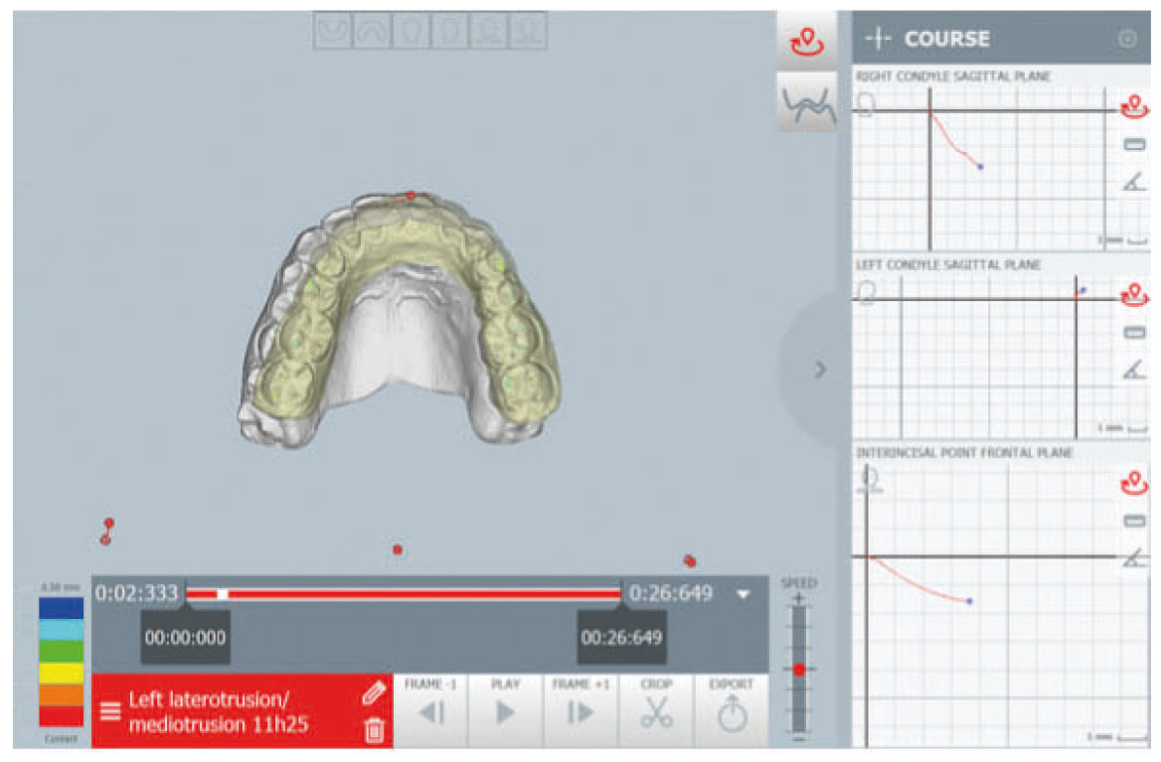Open the timeline dropdown arrow

point(744,594)
